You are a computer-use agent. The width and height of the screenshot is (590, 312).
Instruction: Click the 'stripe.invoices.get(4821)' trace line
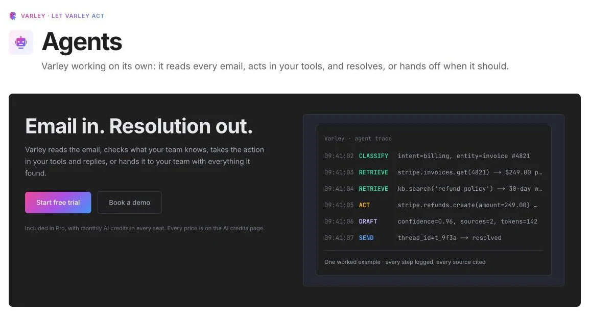coord(470,172)
